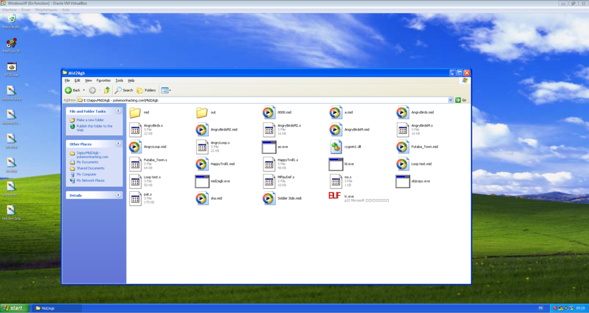This screenshot has width=589, height=313.
Task: Click Make a new folder link
Action: (90, 120)
